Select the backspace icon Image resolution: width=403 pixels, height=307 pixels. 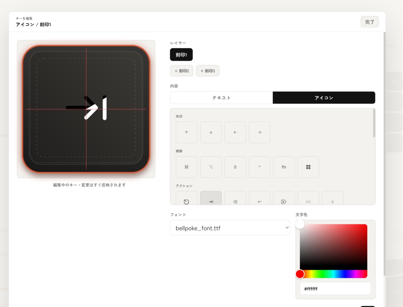pos(235,198)
